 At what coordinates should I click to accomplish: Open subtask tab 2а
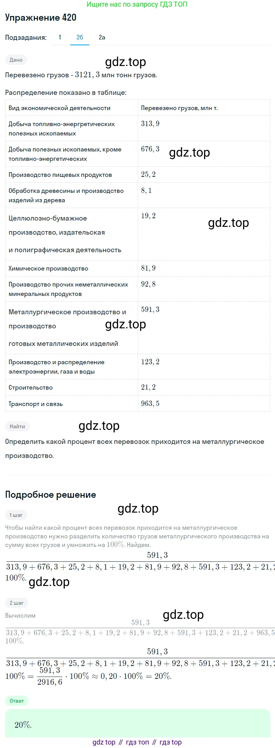102,37
